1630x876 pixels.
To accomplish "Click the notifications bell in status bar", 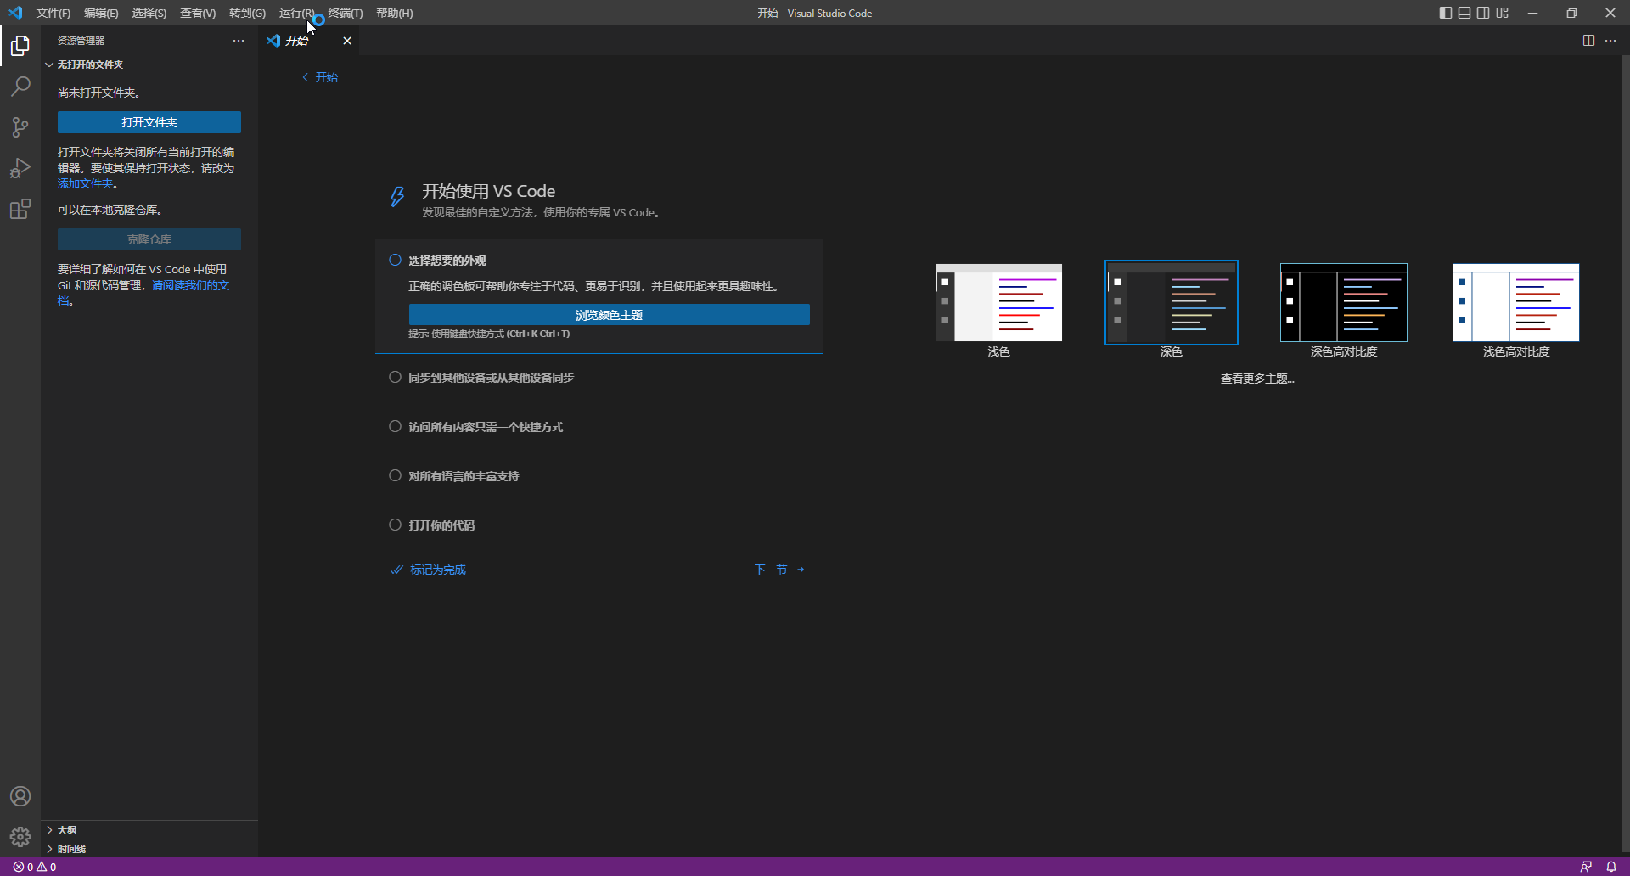I will coord(1610,867).
